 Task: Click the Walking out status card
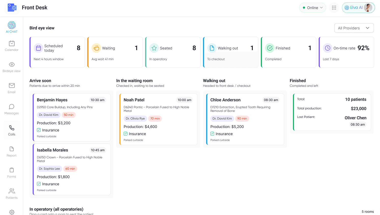tap(230, 52)
